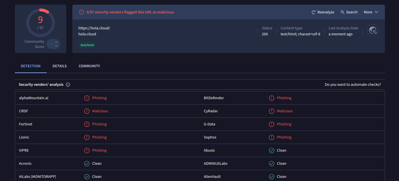Image resolution: width=399 pixels, height=181 pixels.
Task: Click the VIPRE phishing warning icon
Action: (x=87, y=151)
